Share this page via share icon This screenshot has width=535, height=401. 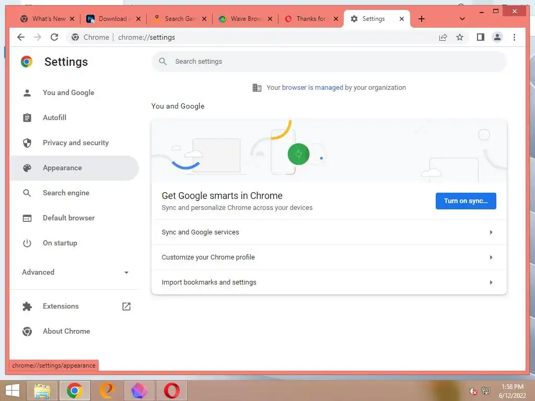[x=443, y=37]
